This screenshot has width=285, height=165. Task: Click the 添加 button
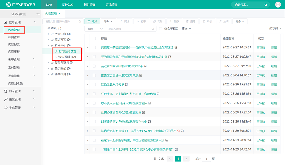(92, 21)
